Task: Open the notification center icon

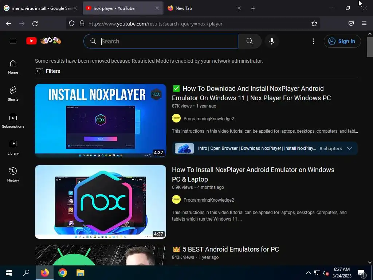Action: coord(361,273)
